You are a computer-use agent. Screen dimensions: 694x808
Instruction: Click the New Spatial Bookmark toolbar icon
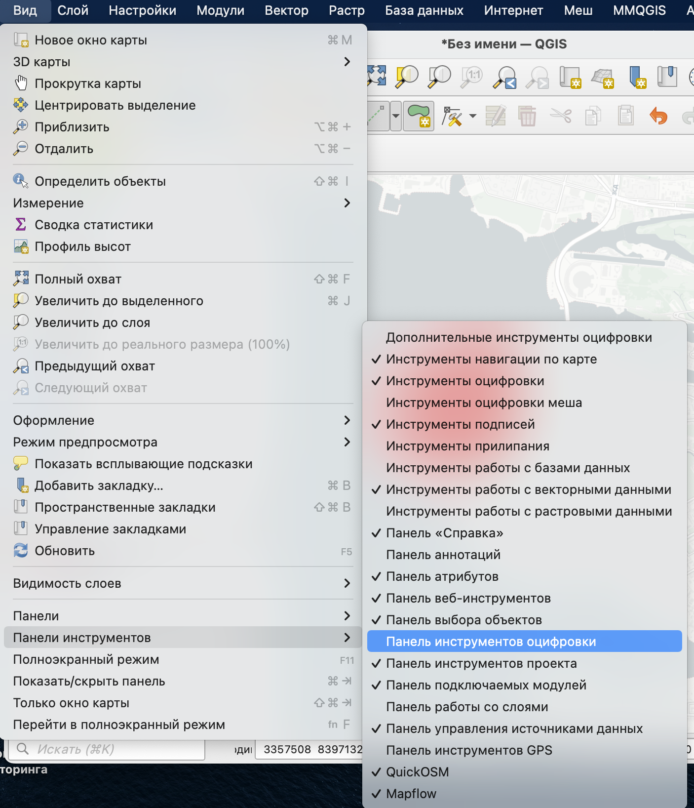click(637, 77)
